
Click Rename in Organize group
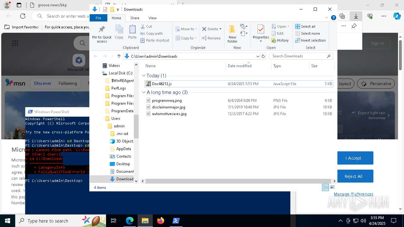211,38
